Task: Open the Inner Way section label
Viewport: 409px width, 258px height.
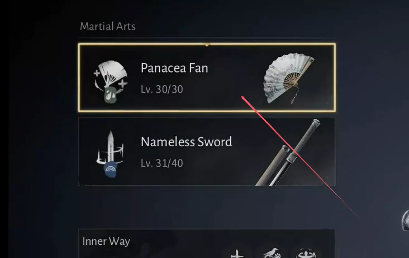Action: (106, 241)
